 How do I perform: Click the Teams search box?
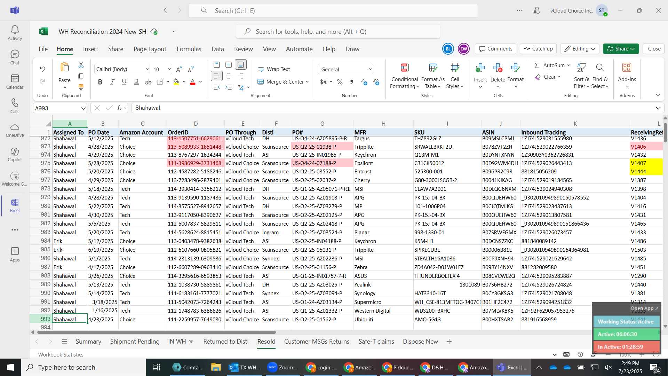[x=333, y=10]
